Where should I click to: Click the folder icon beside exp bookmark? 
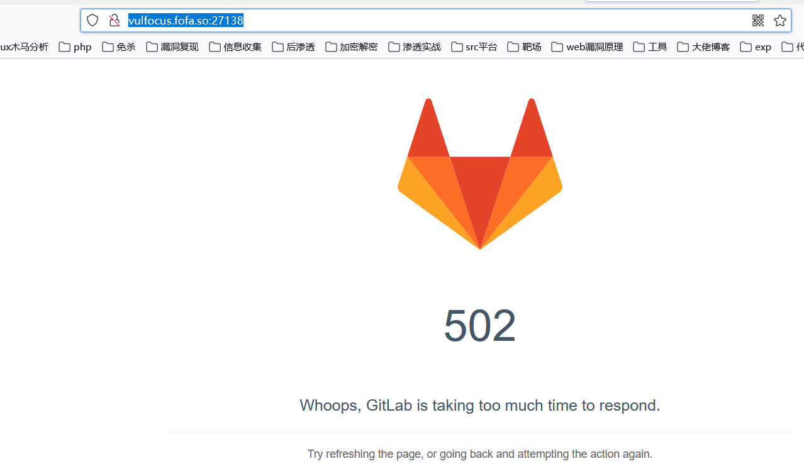pyautogui.click(x=746, y=46)
